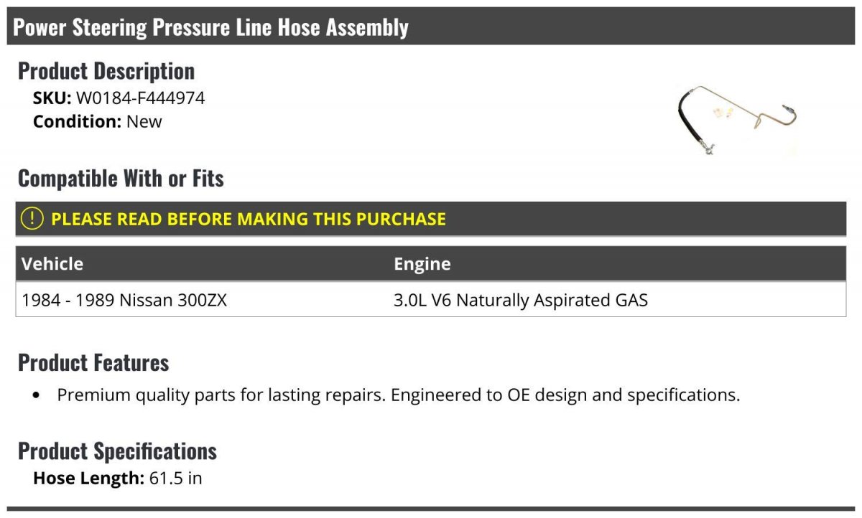The width and height of the screenshot is (862, 518).
Task: Click the Hose Length label
Action: pos(89,478)
